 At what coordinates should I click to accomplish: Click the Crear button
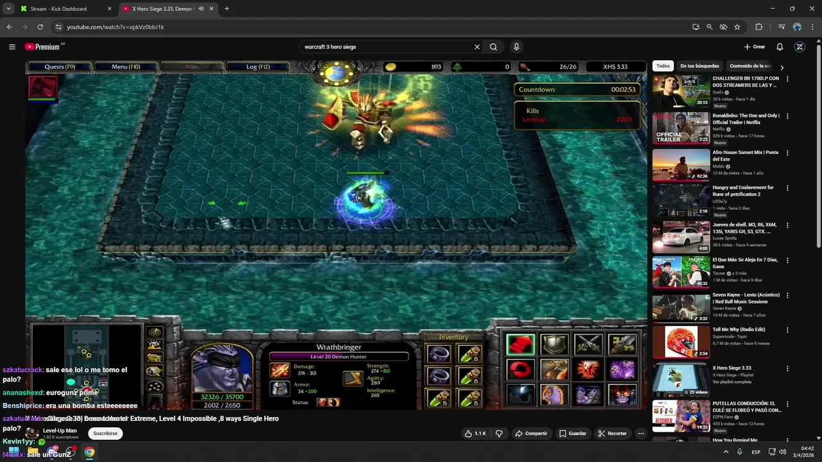[755, 47]
